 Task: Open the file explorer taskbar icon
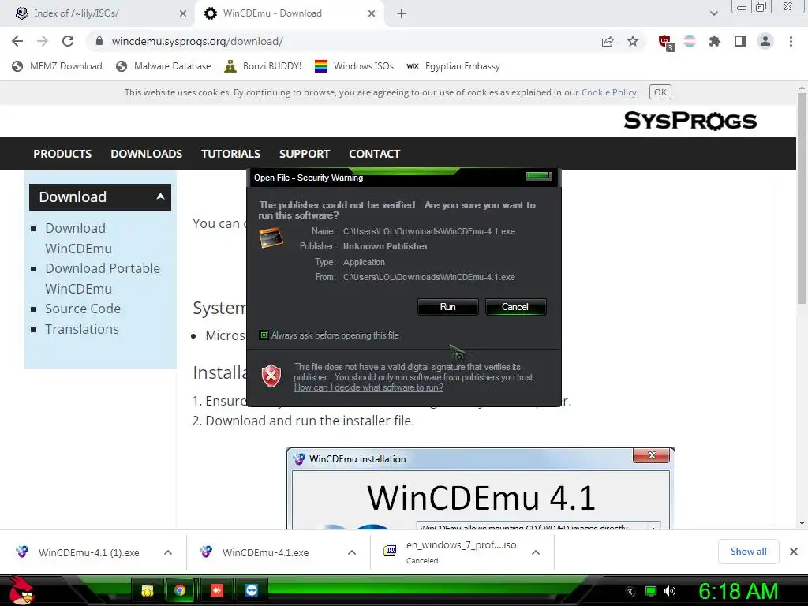[x=148, y=590]
